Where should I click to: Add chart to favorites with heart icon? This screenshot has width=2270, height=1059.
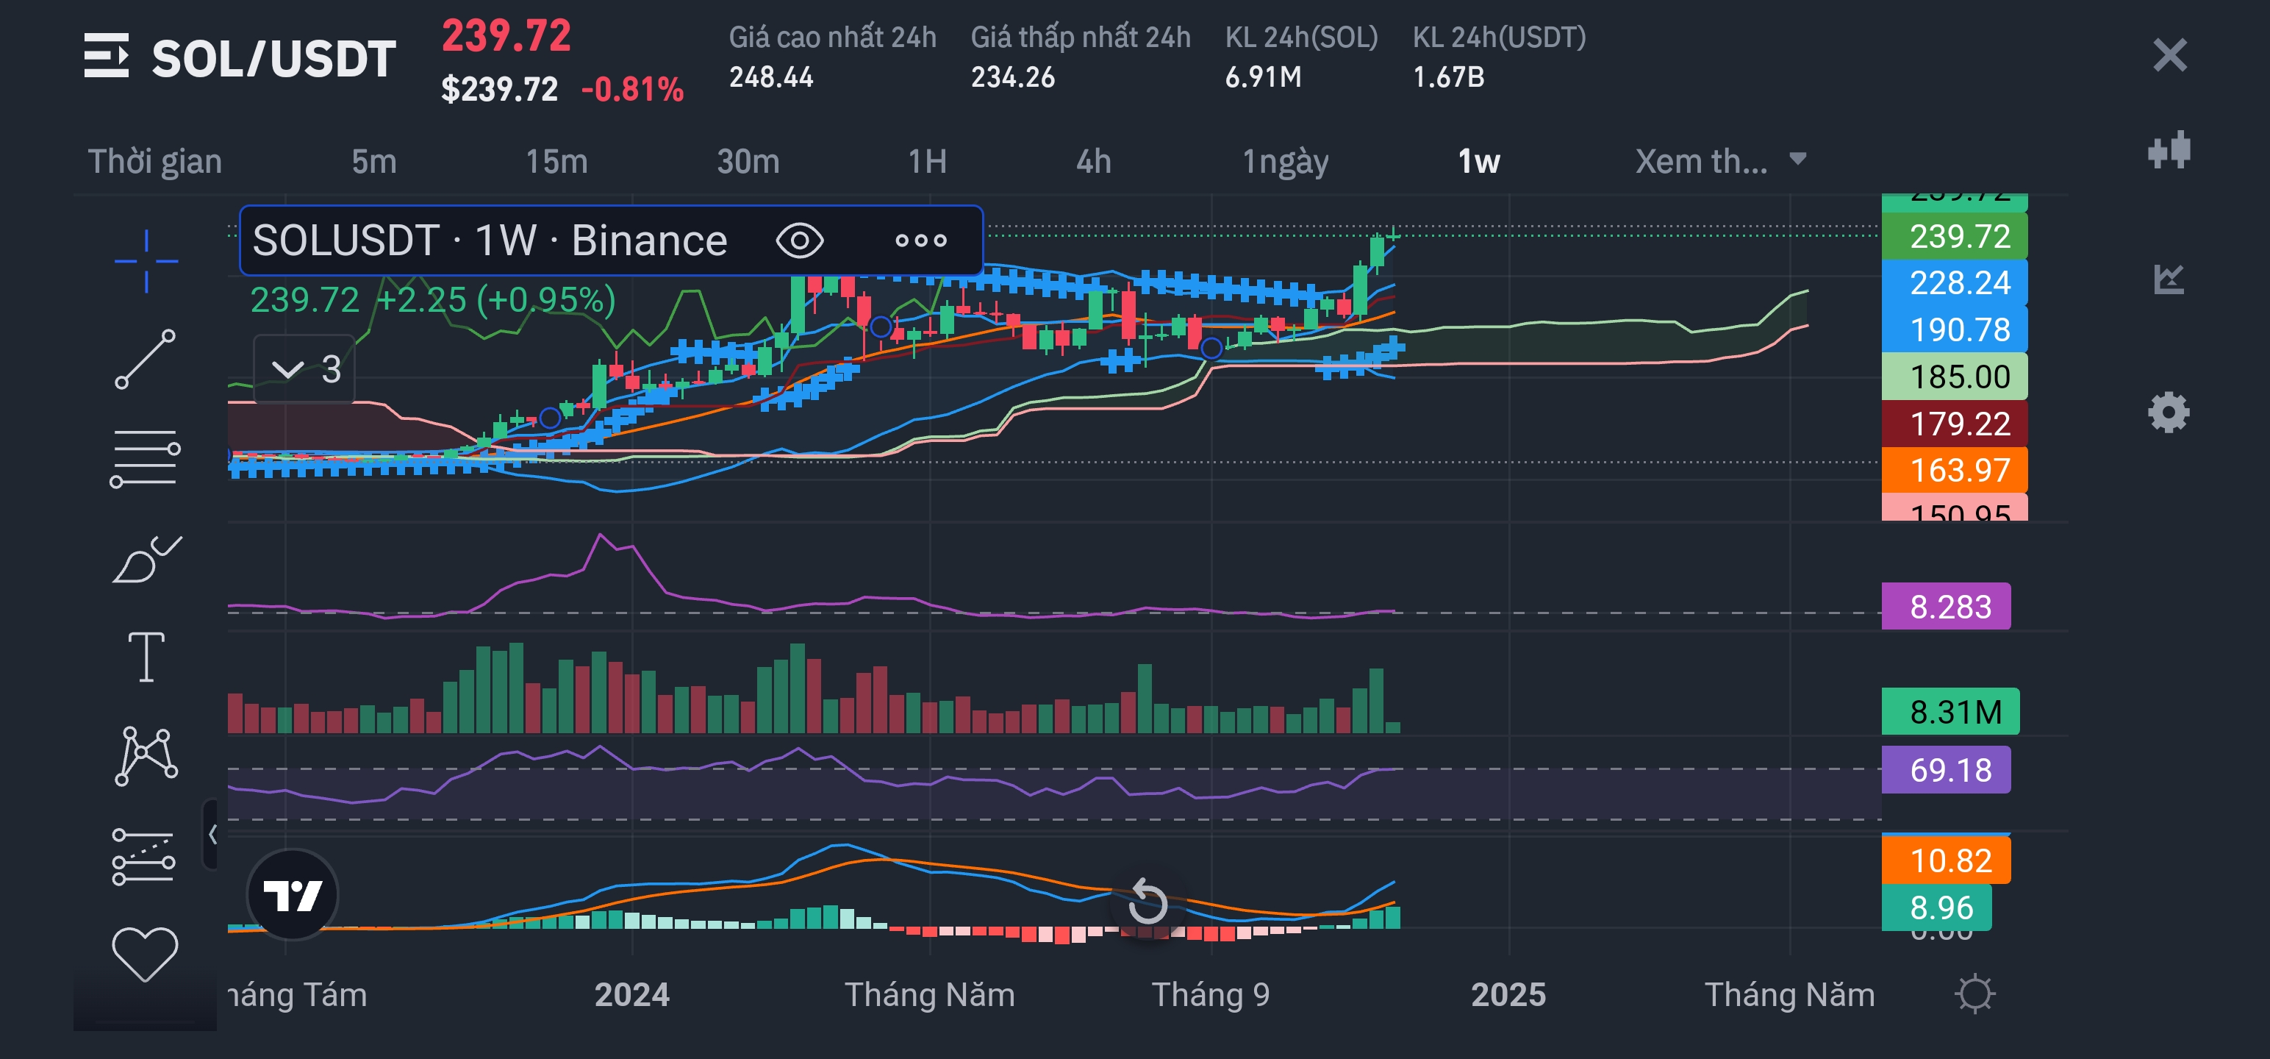point(146,954)
